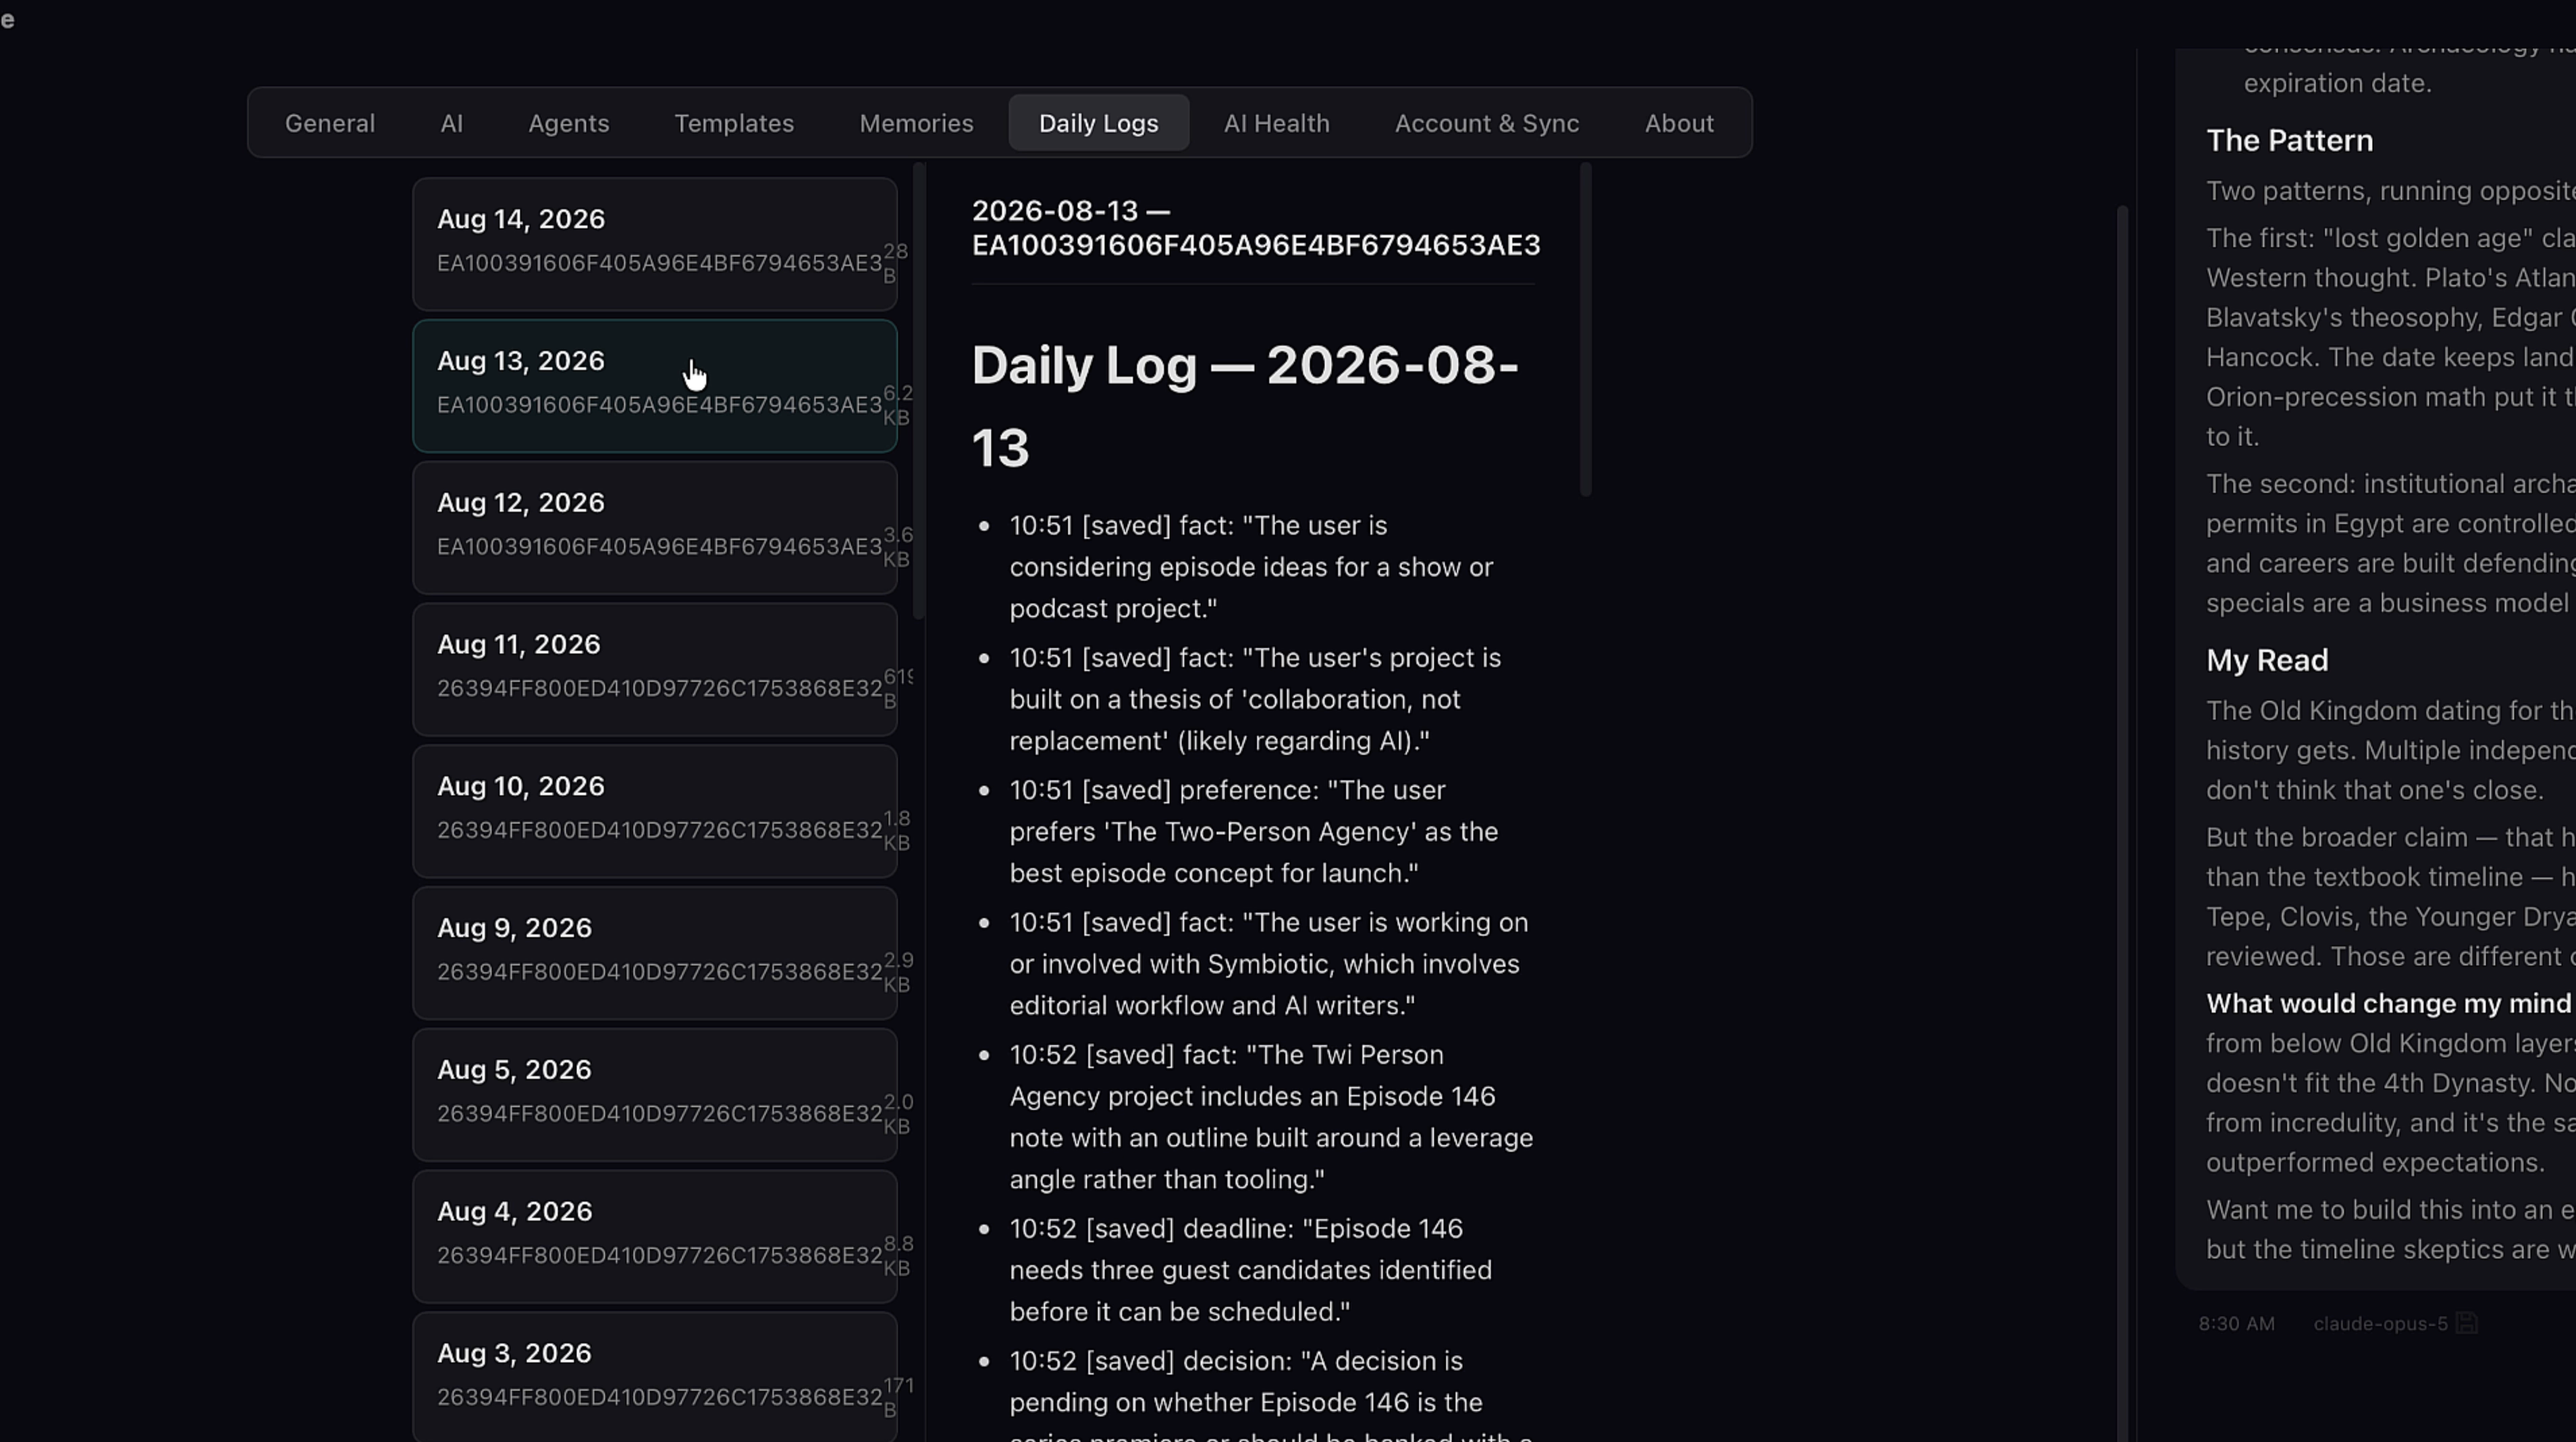
Task: Select the Daily Logs tab
Action: pyautogui.click(x=1098, y=123)
